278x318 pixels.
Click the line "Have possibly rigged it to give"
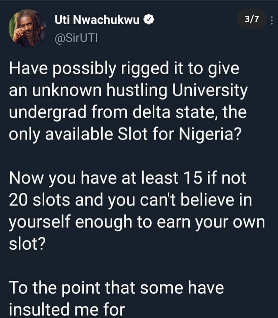coord(124,69)
